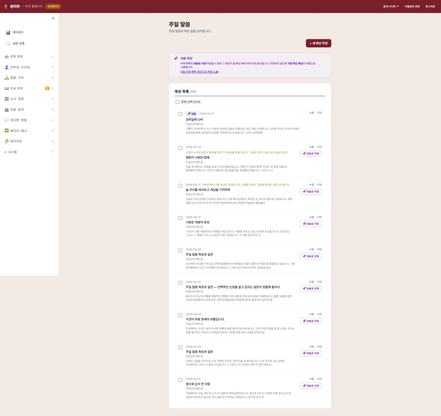Check the 삼위일체 신비 entry checkbox

pyautogui.click(x=180, y=114)
